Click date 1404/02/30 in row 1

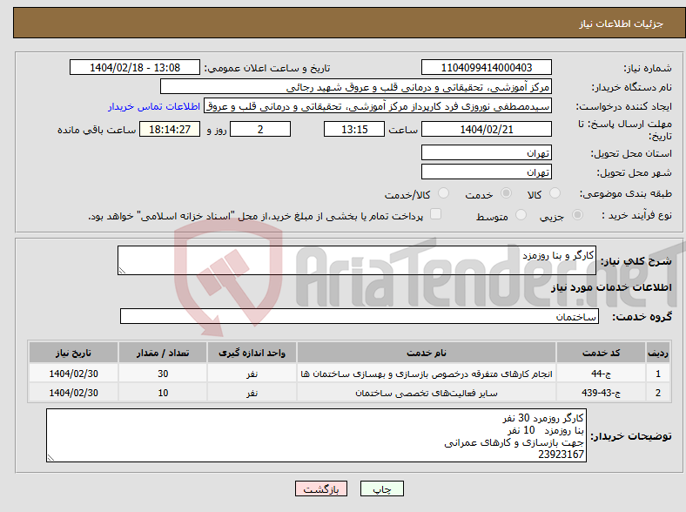click(x=73, y=374)
